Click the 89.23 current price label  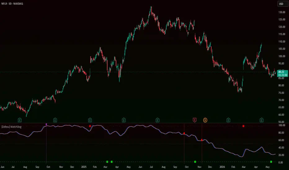(281, 72)
